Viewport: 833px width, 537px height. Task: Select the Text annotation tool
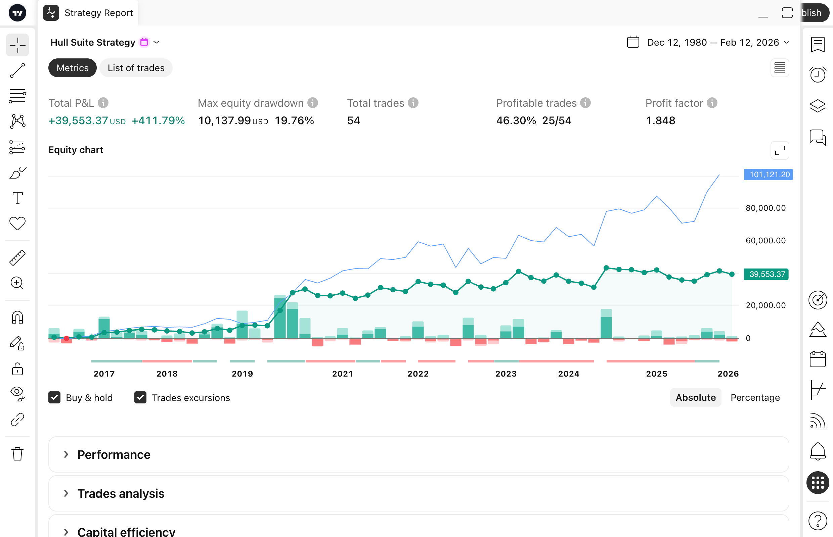point(17,198)
